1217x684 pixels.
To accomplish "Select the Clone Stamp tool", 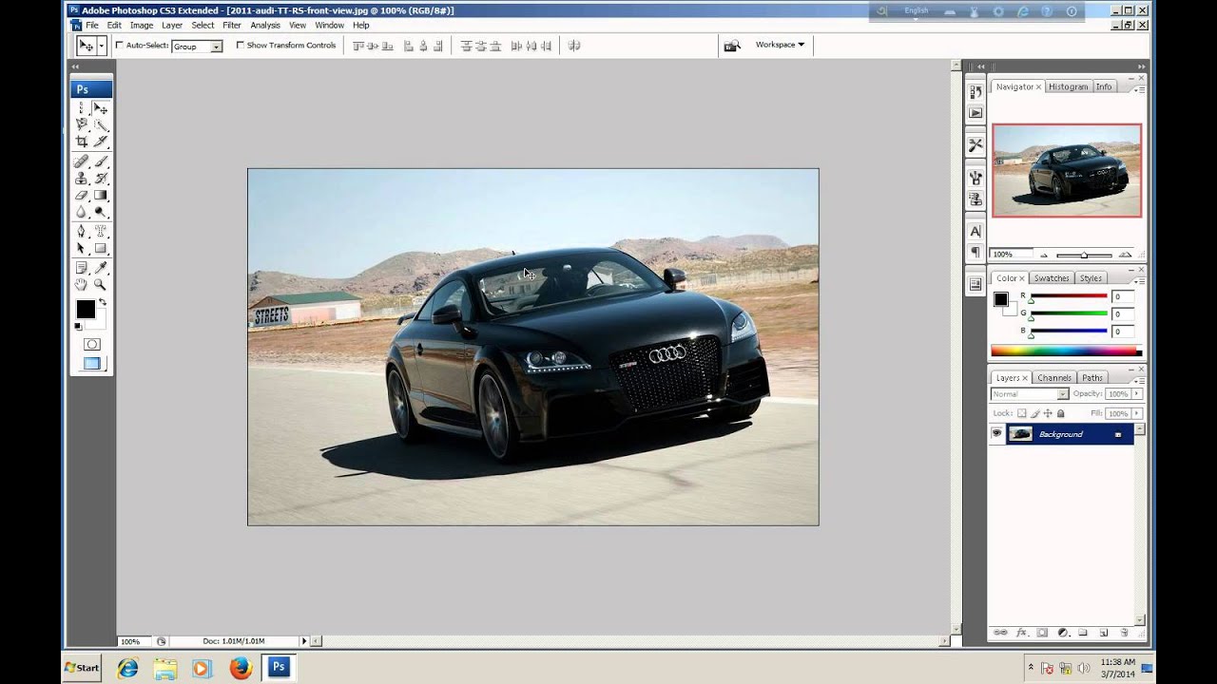I will (x=81, y=178).
